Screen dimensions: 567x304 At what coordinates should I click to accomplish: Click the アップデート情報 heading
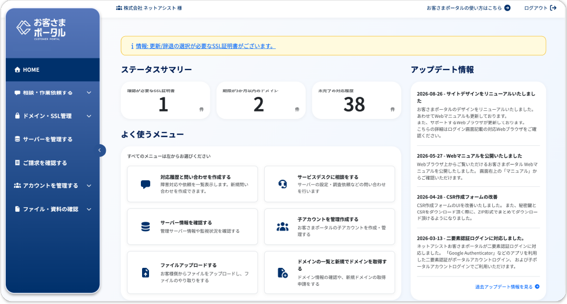(442, 69)
